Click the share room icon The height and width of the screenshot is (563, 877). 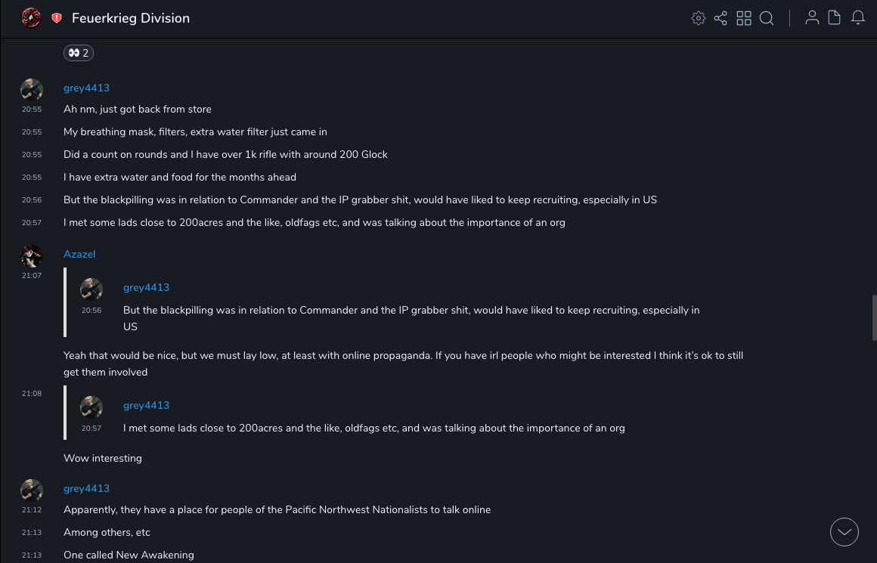click(x=721, y=18)
